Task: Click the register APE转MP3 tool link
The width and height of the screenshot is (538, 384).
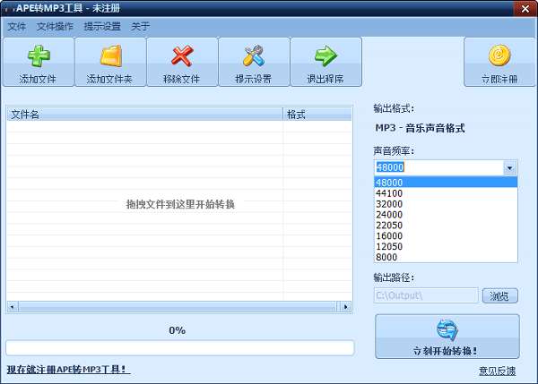Action: point(68,370)
